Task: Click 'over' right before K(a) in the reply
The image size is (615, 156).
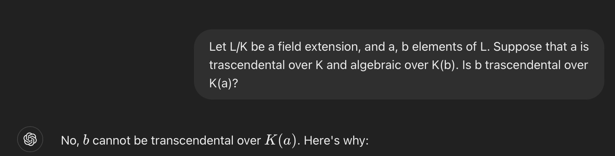Action: [249, 141]
